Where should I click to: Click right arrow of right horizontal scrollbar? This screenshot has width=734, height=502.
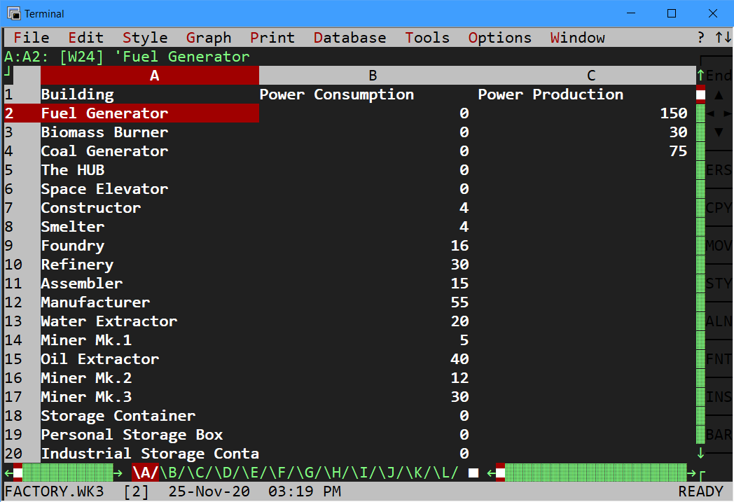(691, 473)
